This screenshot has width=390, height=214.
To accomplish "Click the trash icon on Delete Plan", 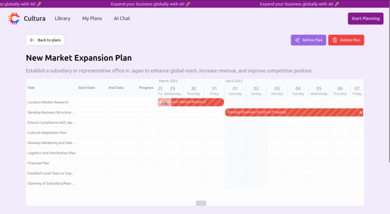I will pos(335,40).
